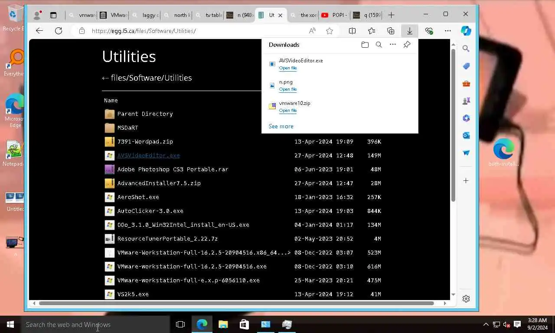
Task: Toggle the Split screen icon
Action: pos(352,31)
